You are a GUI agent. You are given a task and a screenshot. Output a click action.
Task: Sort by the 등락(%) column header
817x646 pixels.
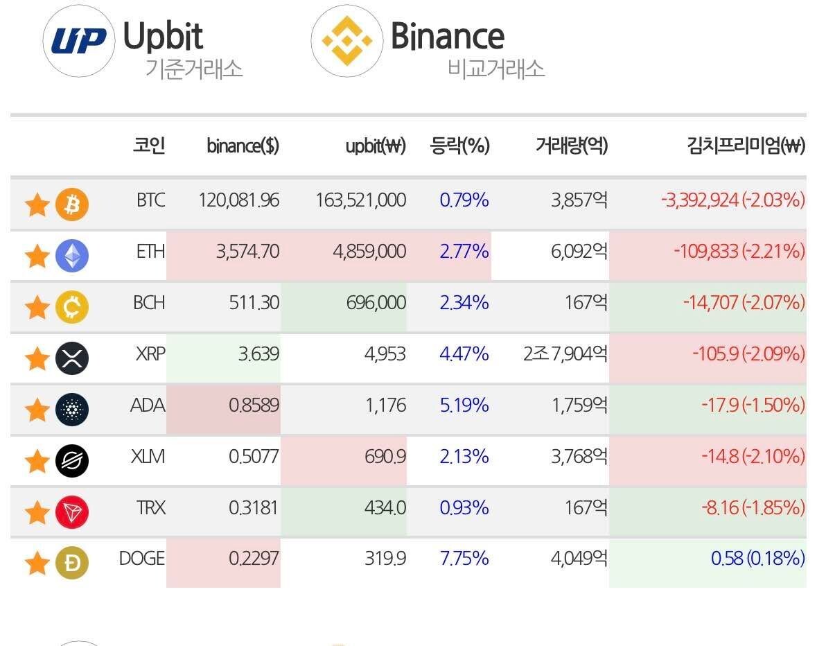[460, 146]
